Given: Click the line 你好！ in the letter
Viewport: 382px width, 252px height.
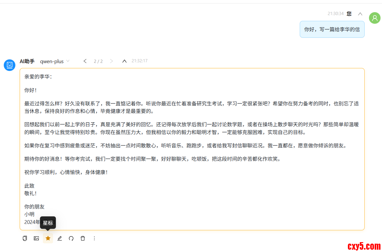Looking at the screenshot, I should point(31,90).
